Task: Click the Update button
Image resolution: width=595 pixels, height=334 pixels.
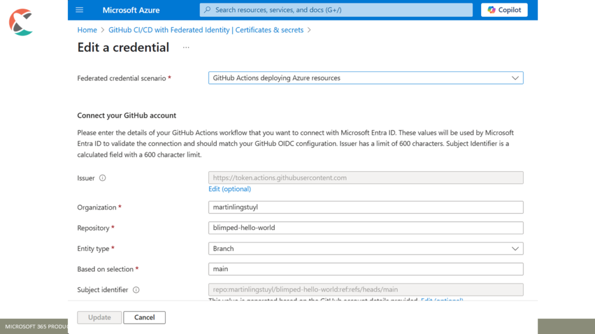Action: [x=99, y=317]
